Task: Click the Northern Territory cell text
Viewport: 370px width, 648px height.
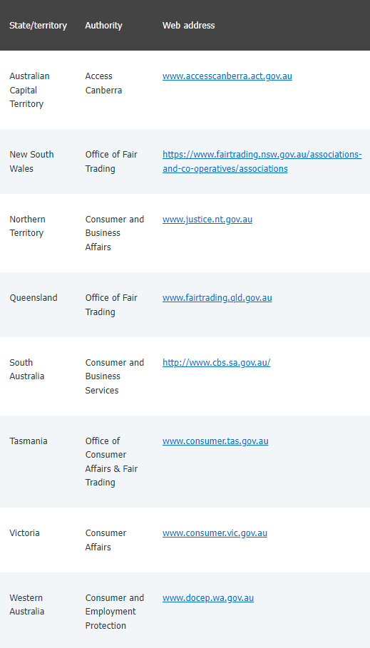Action: click(x=27, y=226)
